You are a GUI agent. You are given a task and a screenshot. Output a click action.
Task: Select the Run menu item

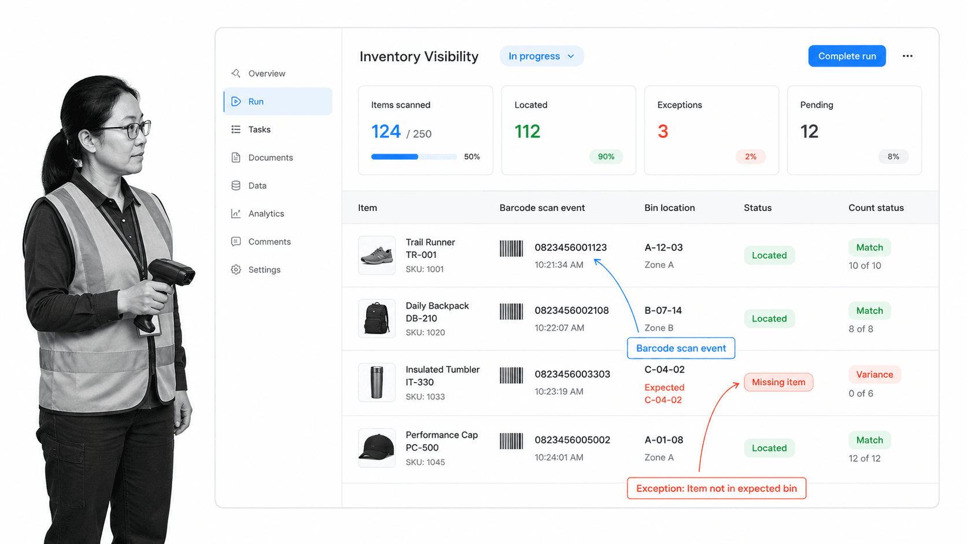coord(278,101)
